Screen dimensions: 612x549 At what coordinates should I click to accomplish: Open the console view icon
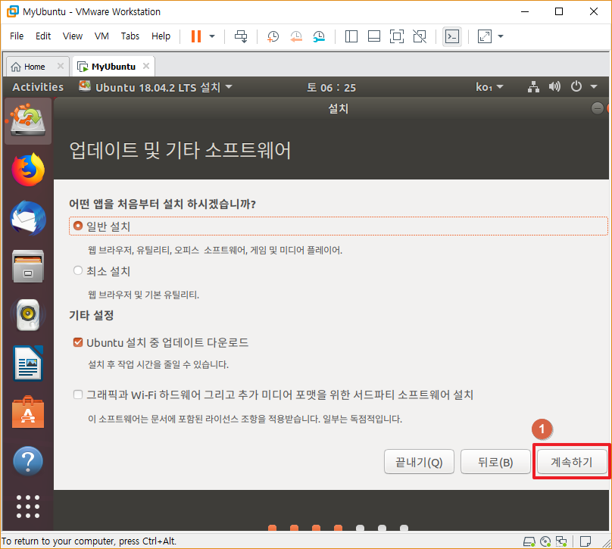pos(452,36)
